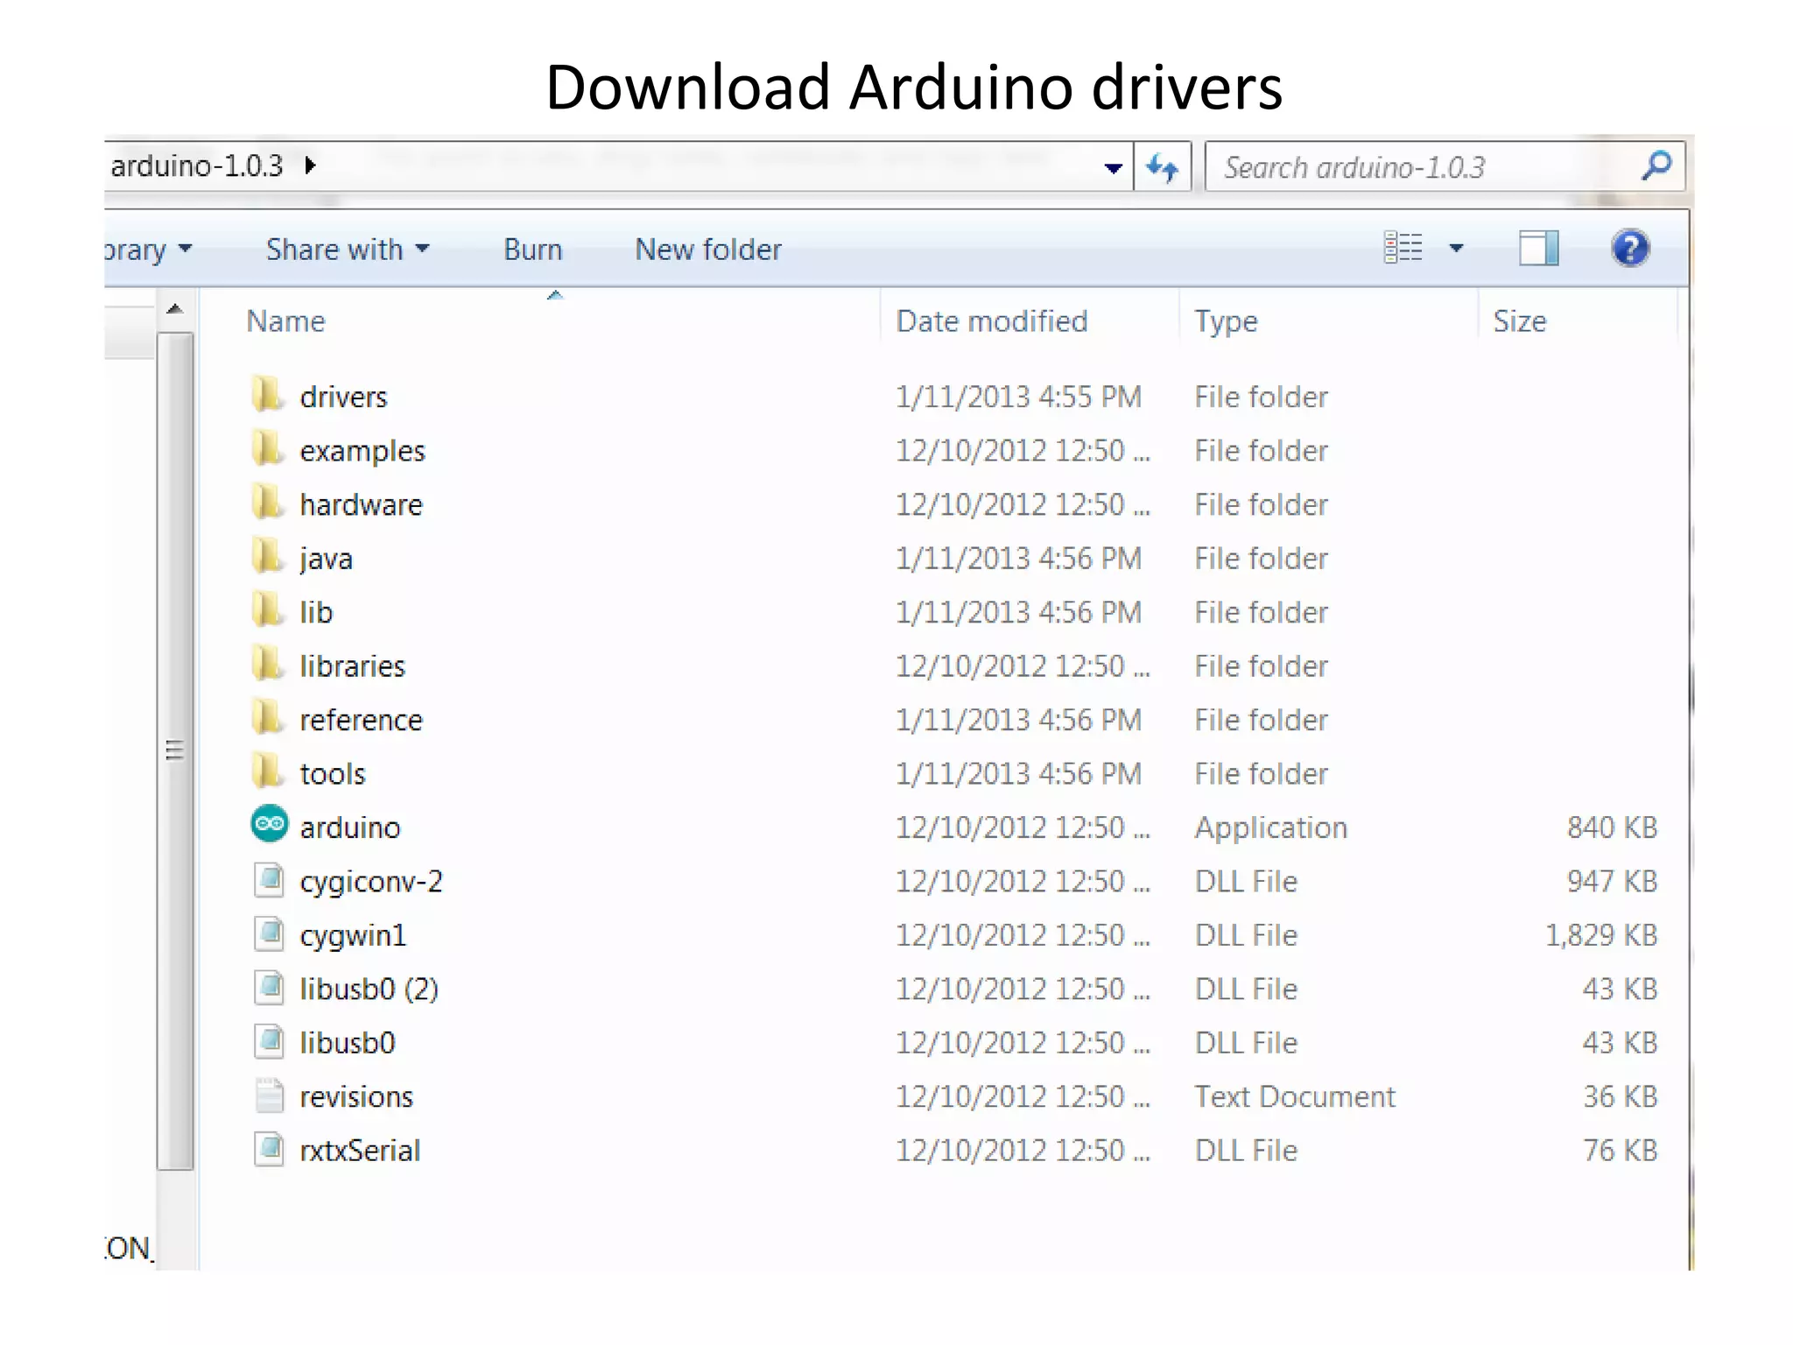Click the libusb0 (2) DLL file icon

coord(270,988)
